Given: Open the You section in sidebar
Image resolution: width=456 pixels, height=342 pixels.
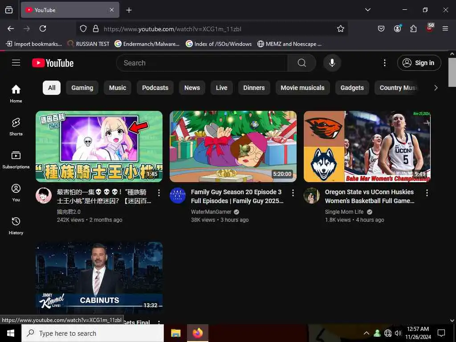Looking at the screenshot, I should 16,192.
